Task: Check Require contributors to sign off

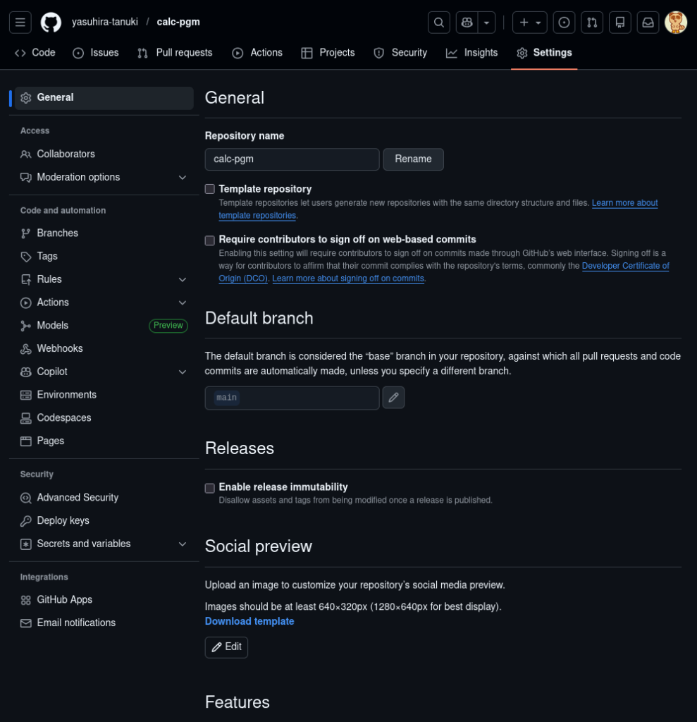Action: 210,240
